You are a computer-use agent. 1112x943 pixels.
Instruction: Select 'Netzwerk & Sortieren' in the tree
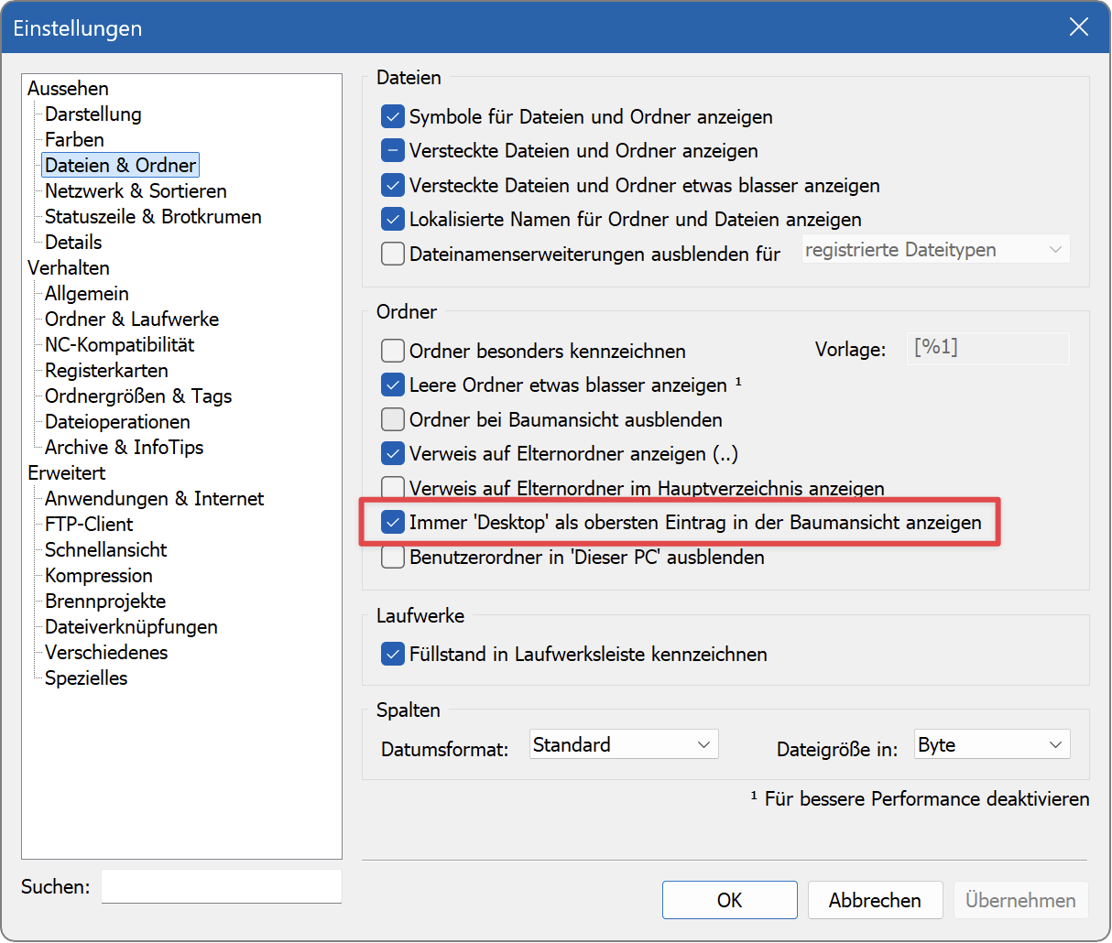[136, 191]
